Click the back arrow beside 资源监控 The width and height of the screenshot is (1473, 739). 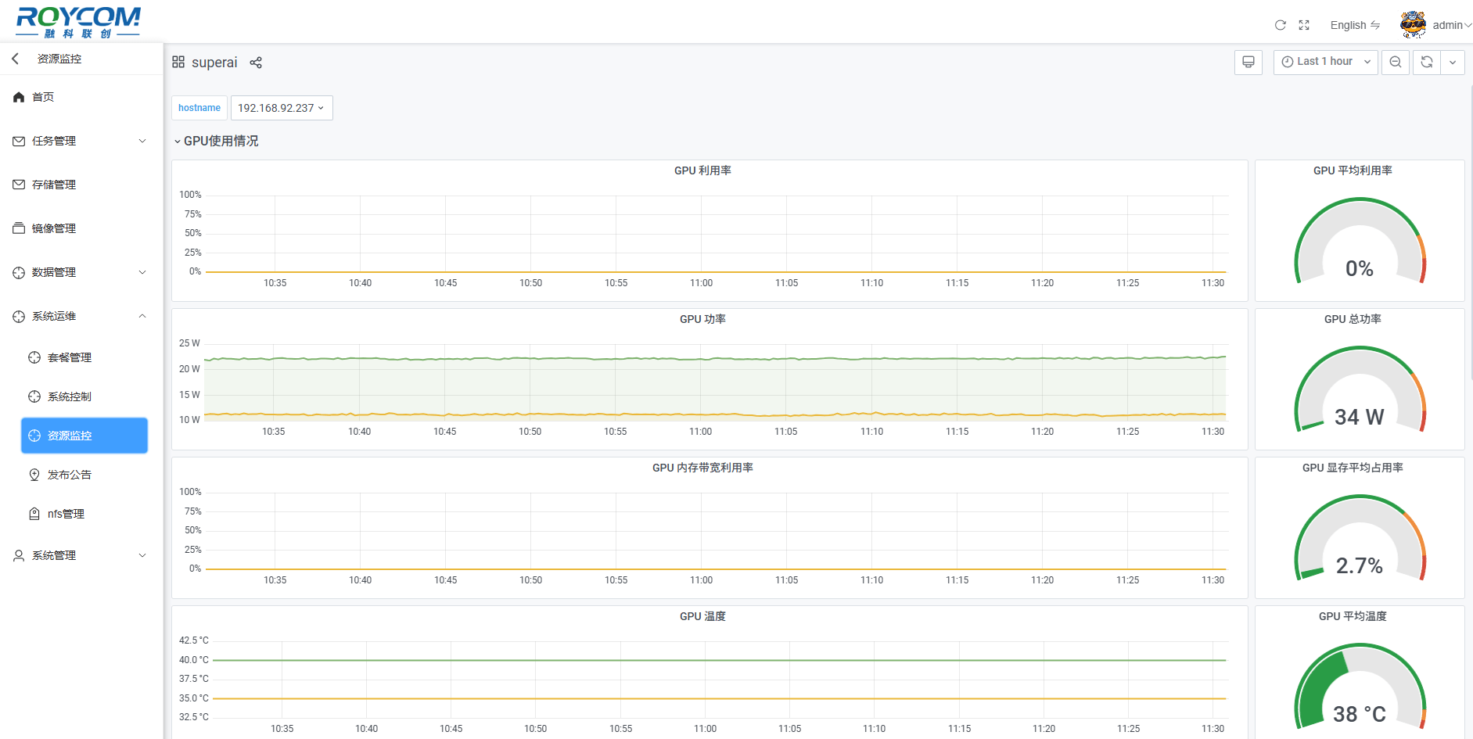15,59
